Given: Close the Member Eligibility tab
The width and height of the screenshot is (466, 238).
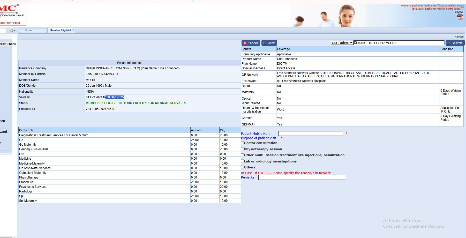Looking at the screenshot, I should [x=73, y=30].
